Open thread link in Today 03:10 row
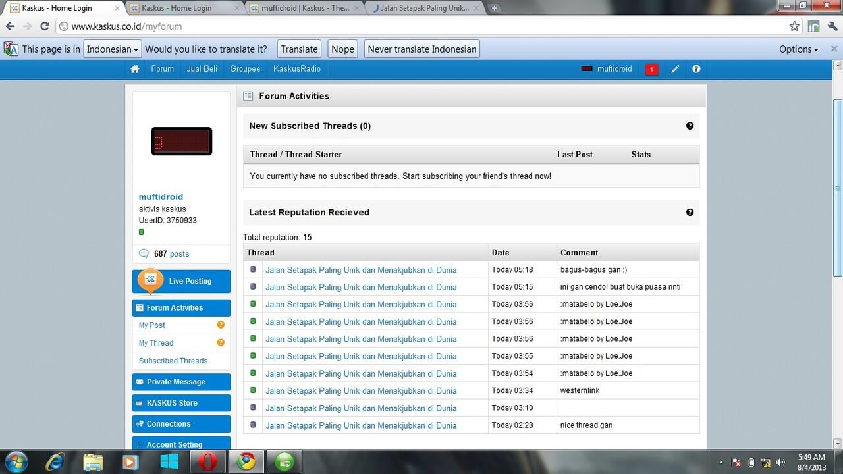843x474 pixels. [x=361, y=408]
